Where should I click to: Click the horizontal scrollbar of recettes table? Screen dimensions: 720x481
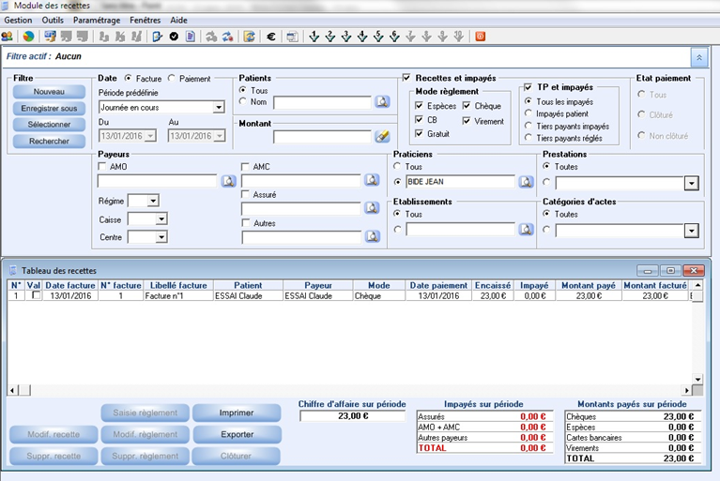tap(347, 390)
